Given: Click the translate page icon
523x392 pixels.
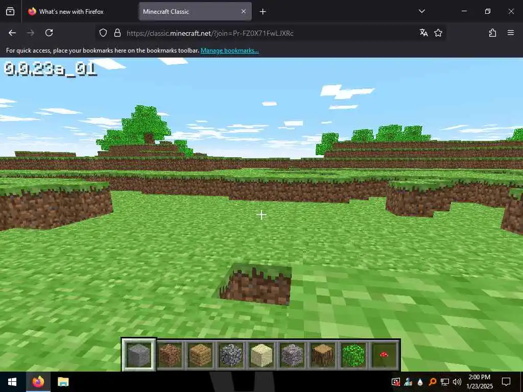Looking at the screenshot, I should [x=423, y=33].
